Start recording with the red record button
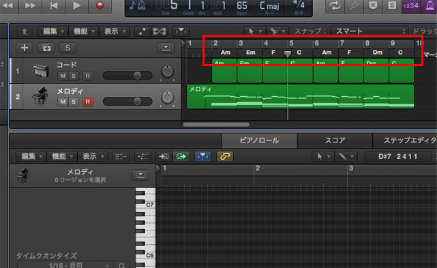The image size is (437, 268). 100,5
